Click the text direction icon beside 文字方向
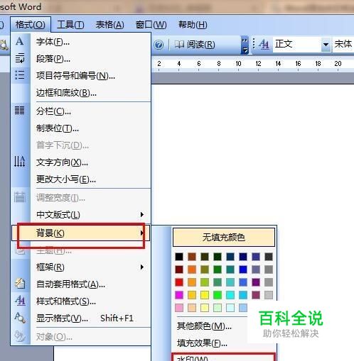Screen dimensions: 354x361 point(19,161)
